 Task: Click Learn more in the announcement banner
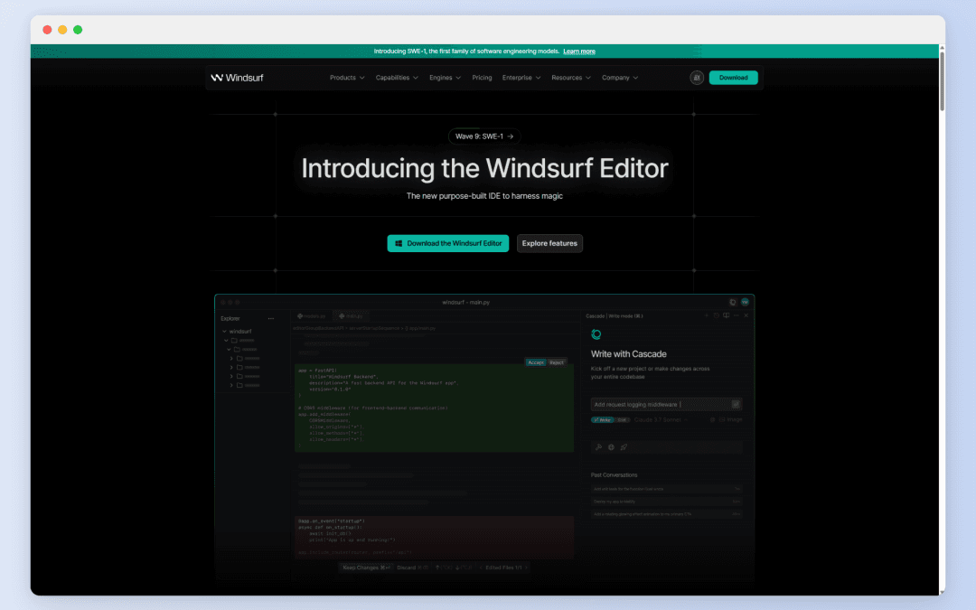coord(579,52)
